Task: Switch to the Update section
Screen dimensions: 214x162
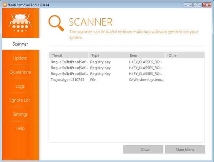Action: point(20,58)
